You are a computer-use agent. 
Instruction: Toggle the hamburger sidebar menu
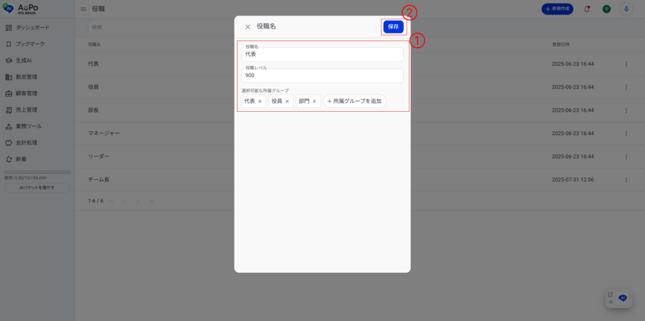(83, 9)
